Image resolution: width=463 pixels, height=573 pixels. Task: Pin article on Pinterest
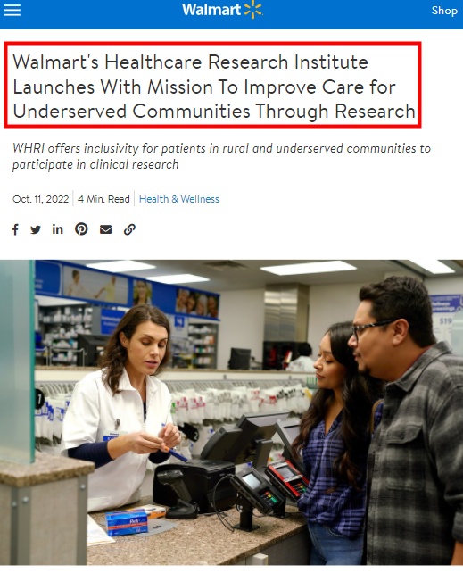81,229
